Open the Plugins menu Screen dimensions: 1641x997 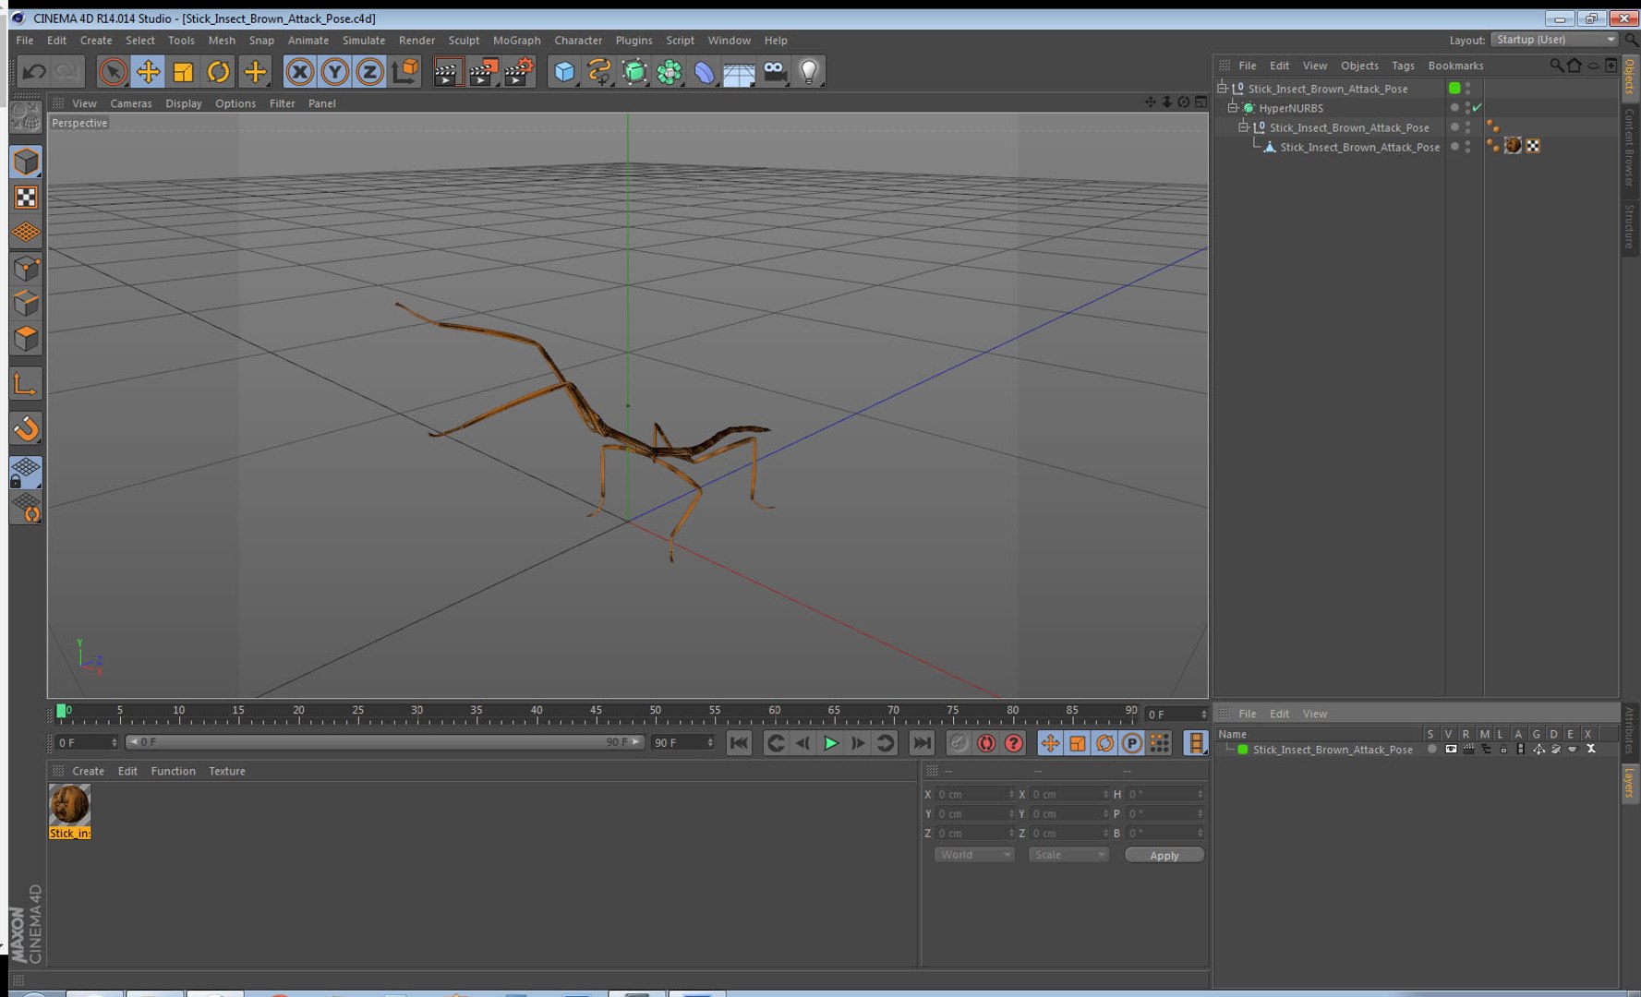click(633, 41)
